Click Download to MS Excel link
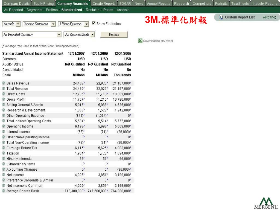The image size is (280, 210). point(158,41)
